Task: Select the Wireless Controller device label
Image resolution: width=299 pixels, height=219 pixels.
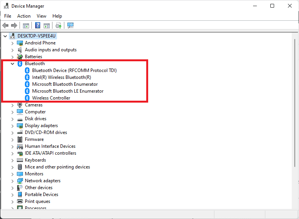Action: click(51, 98)
